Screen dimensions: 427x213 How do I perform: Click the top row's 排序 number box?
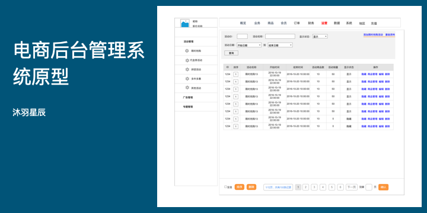(236, 74)
